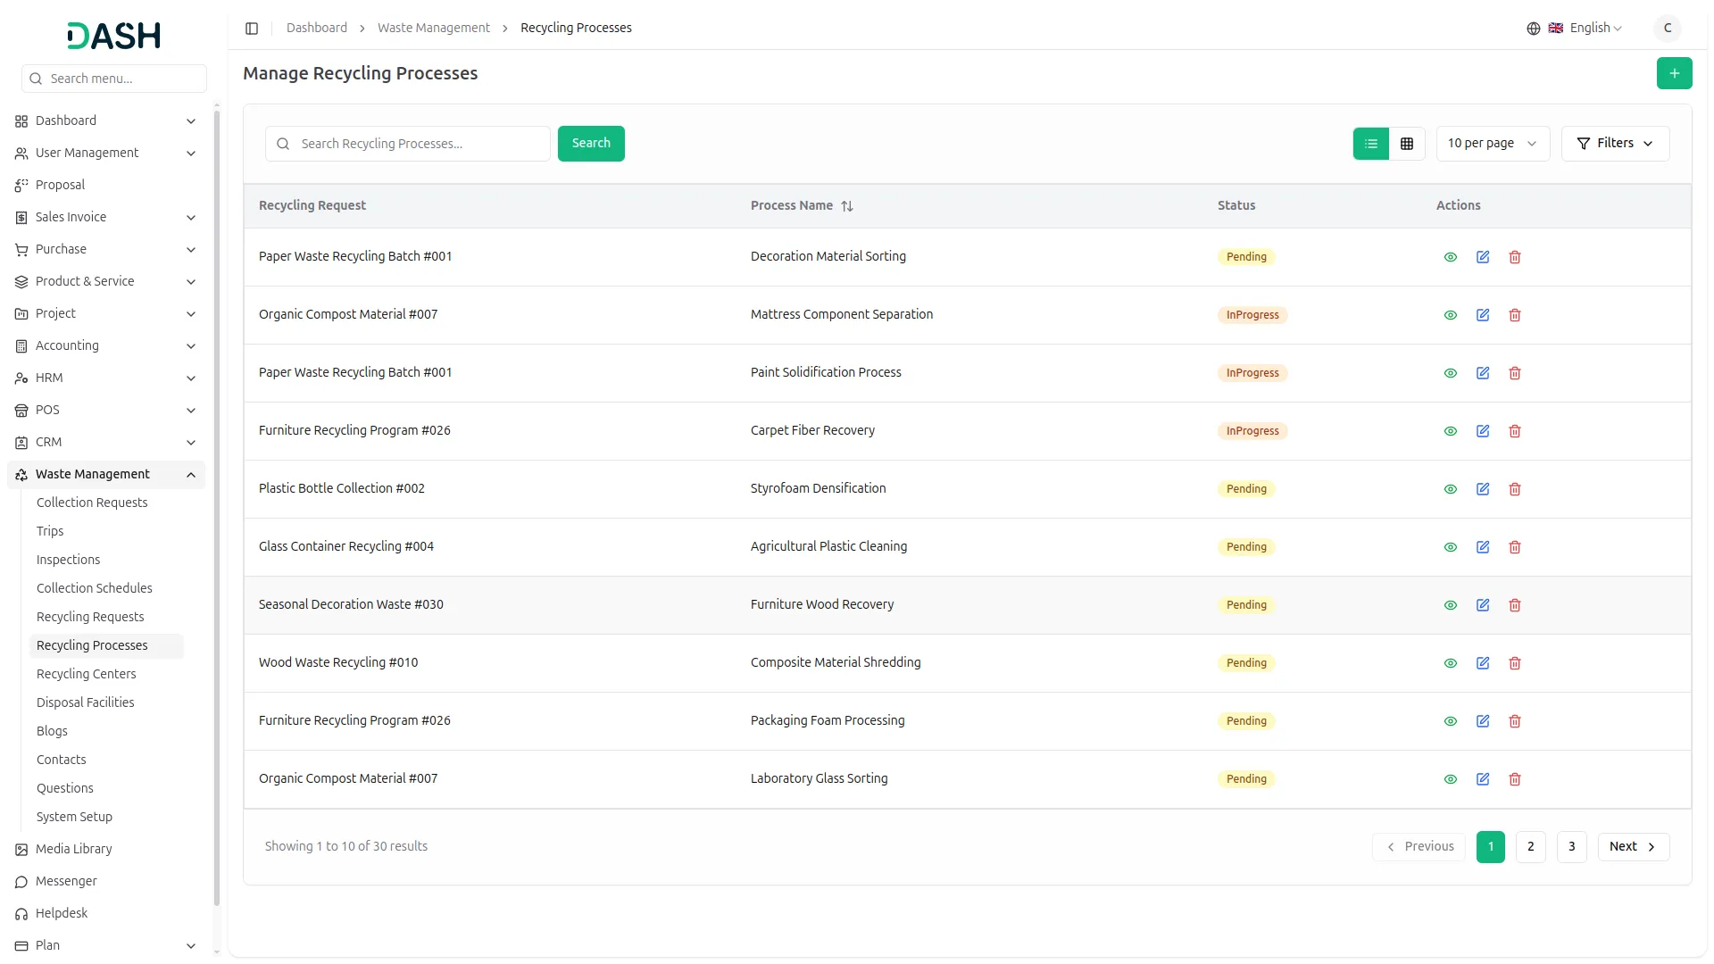Edit the Decoration Material Sorting row
The width and height of the screenshot is (1714, 964).
(x=1482, y=257)
